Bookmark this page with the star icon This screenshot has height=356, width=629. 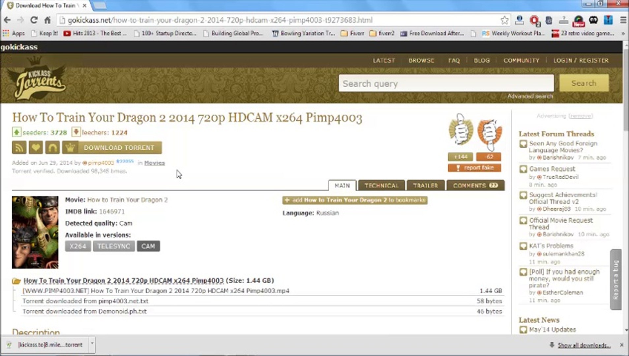[x=504, y=20]
